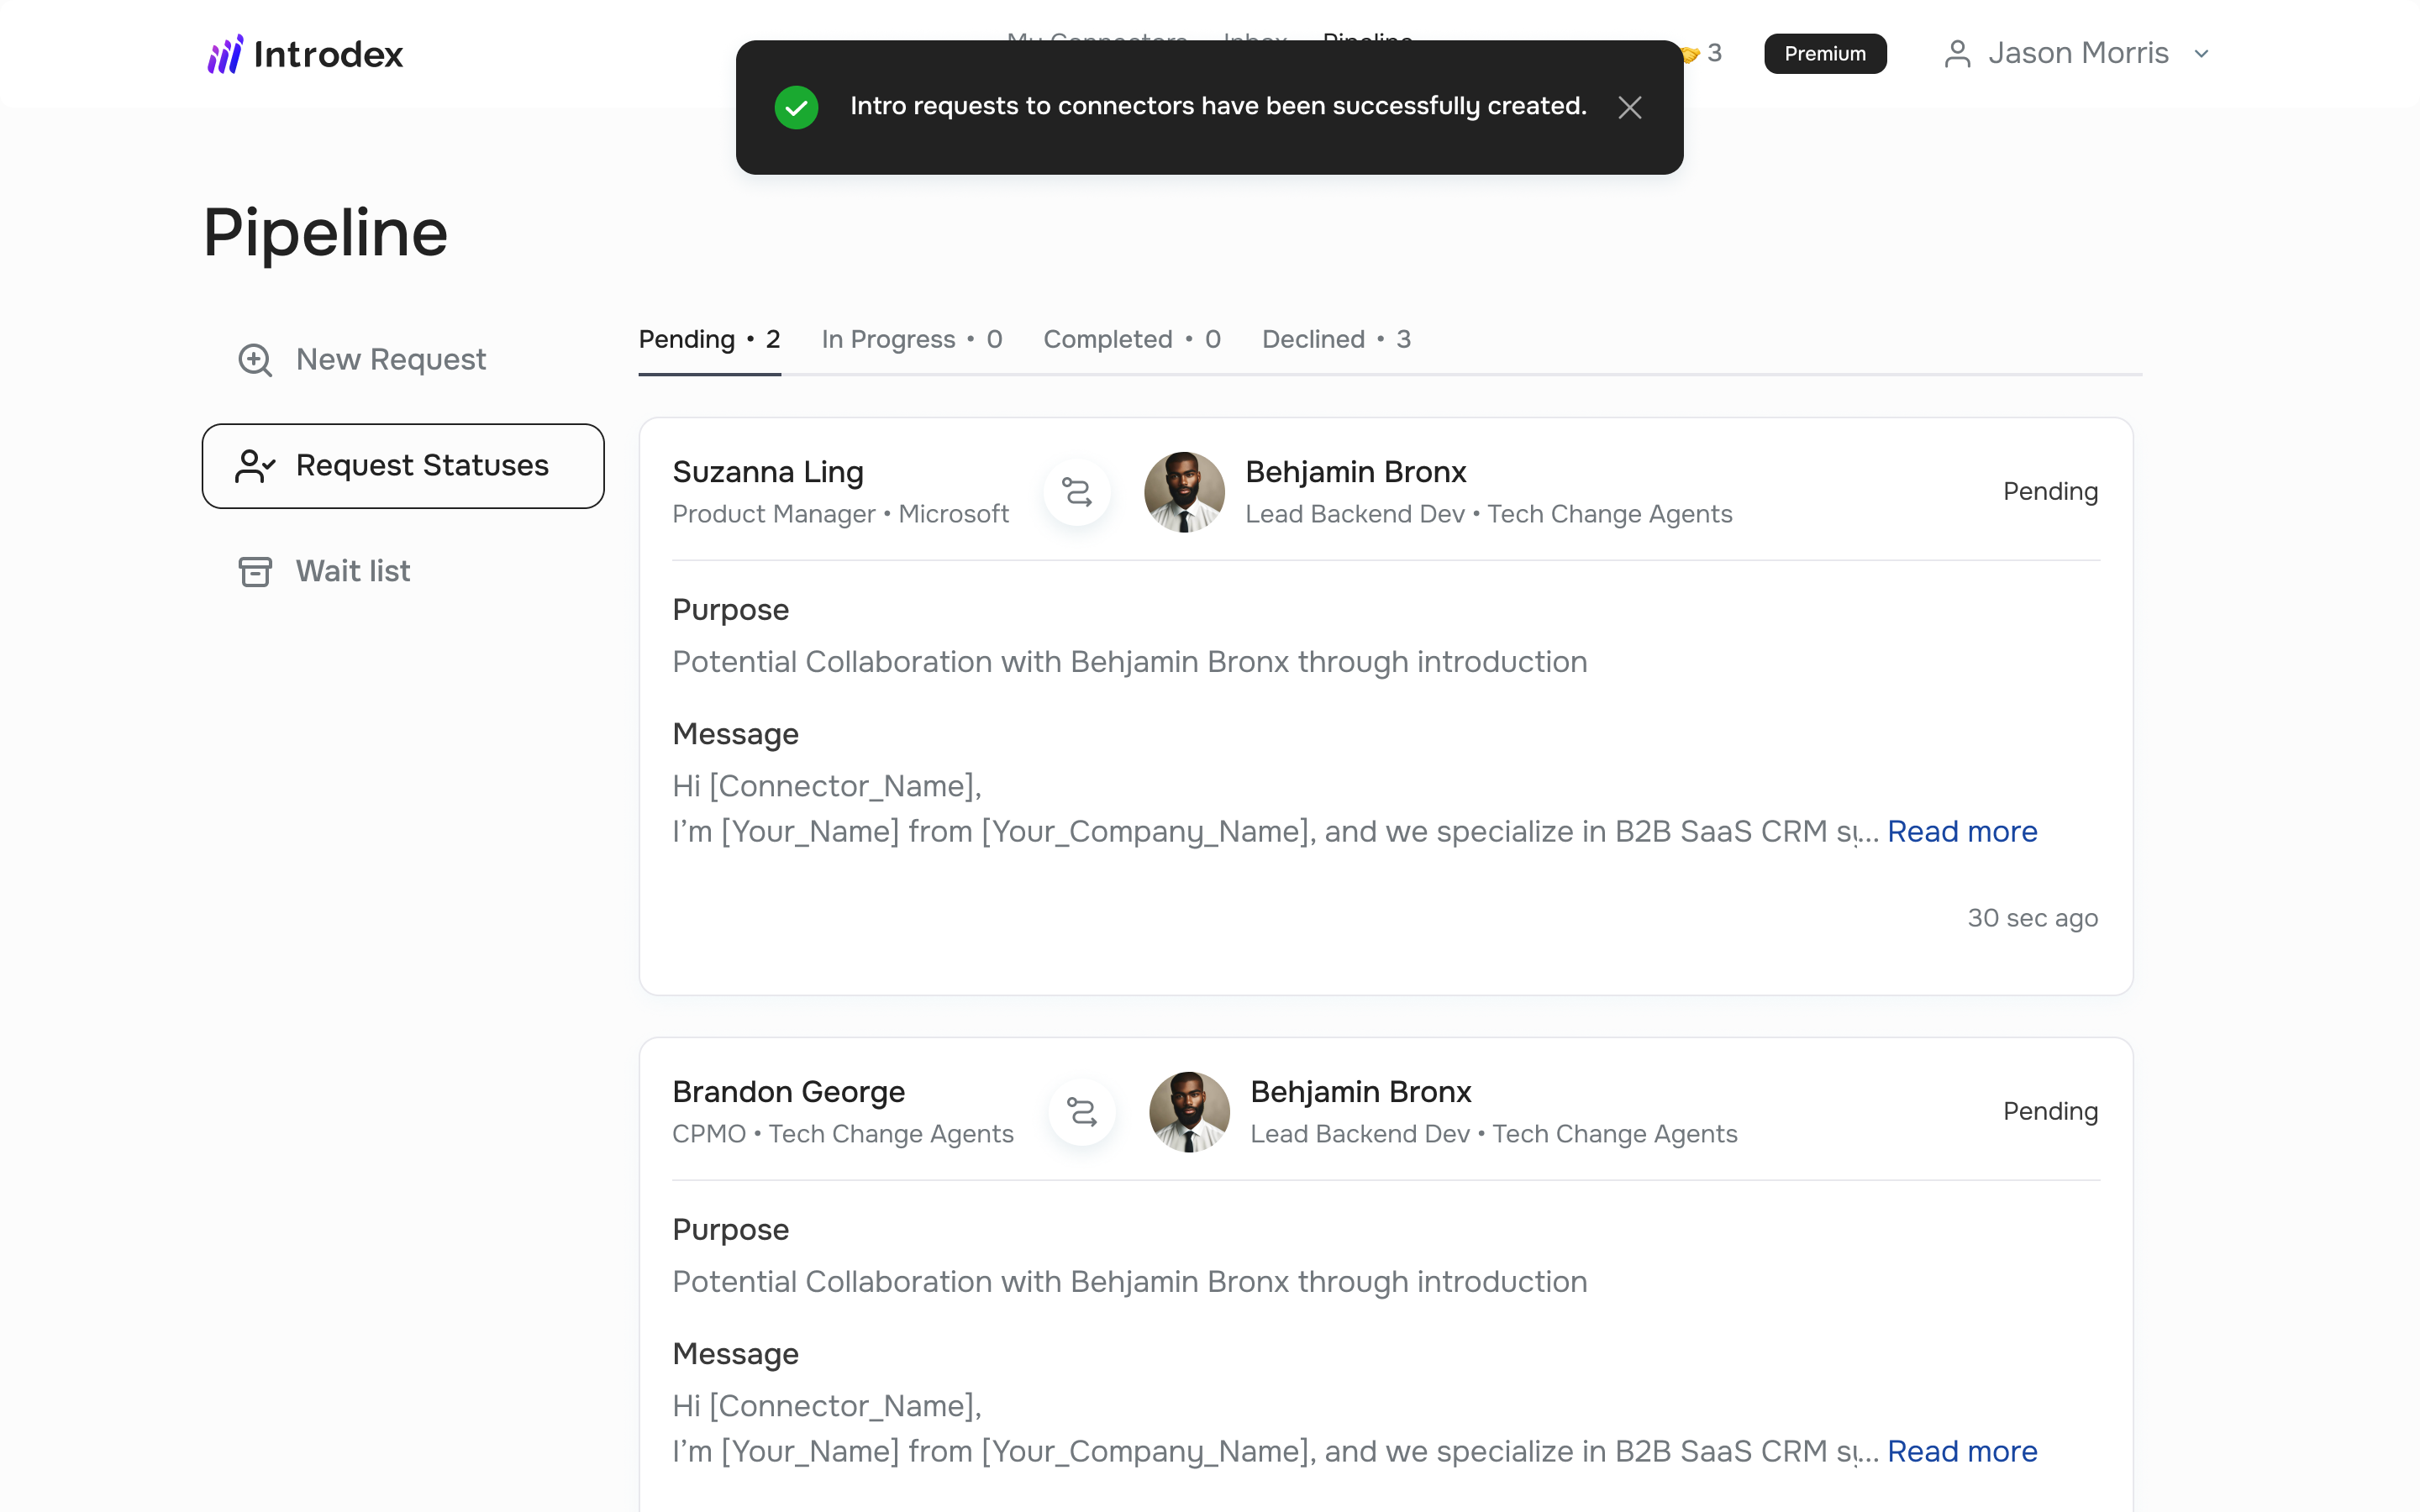Image resolution: width=2420 pixels, height=1512 pixels.
Task: Open the Declined requests tab
Action: [x=1335, y=340]
